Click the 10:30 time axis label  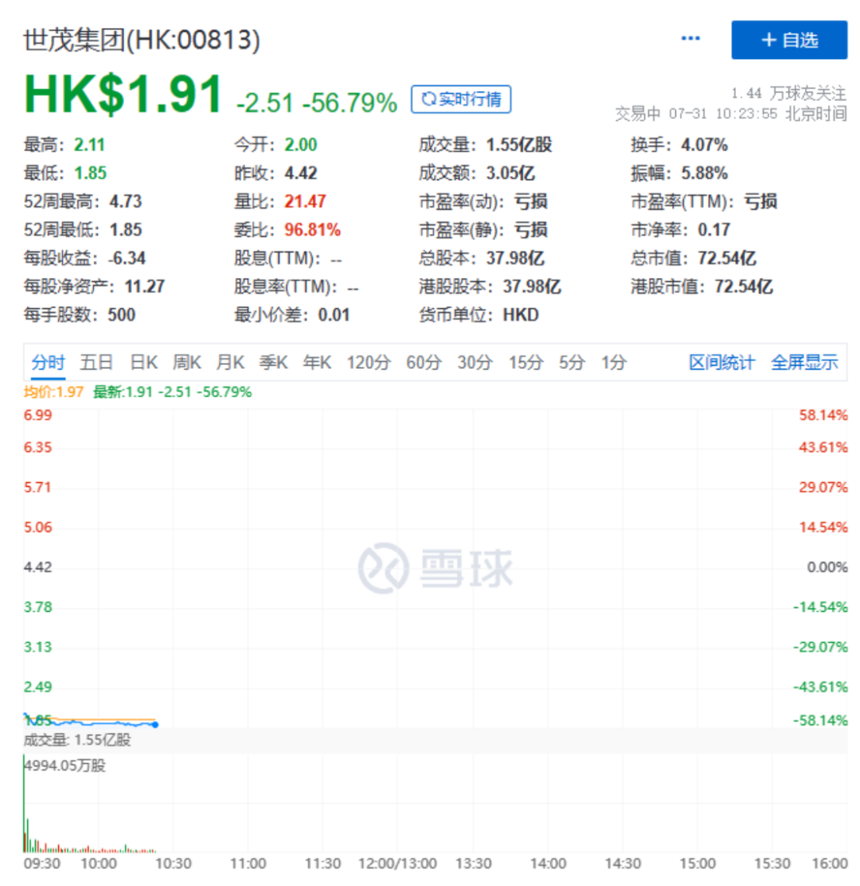pyautogui.click(x=174, y=864)
